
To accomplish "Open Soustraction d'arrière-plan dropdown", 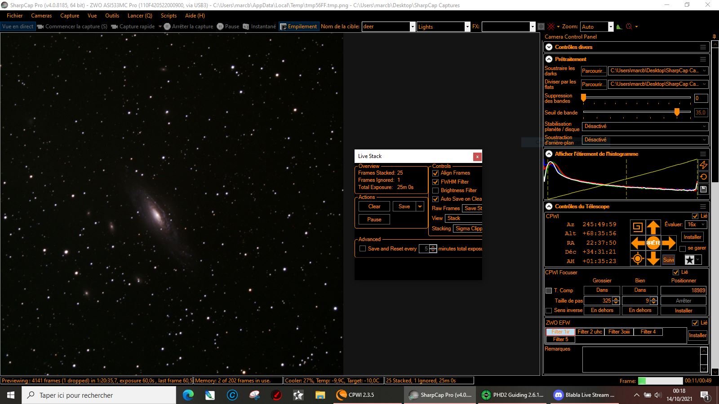I will [645, 140].
